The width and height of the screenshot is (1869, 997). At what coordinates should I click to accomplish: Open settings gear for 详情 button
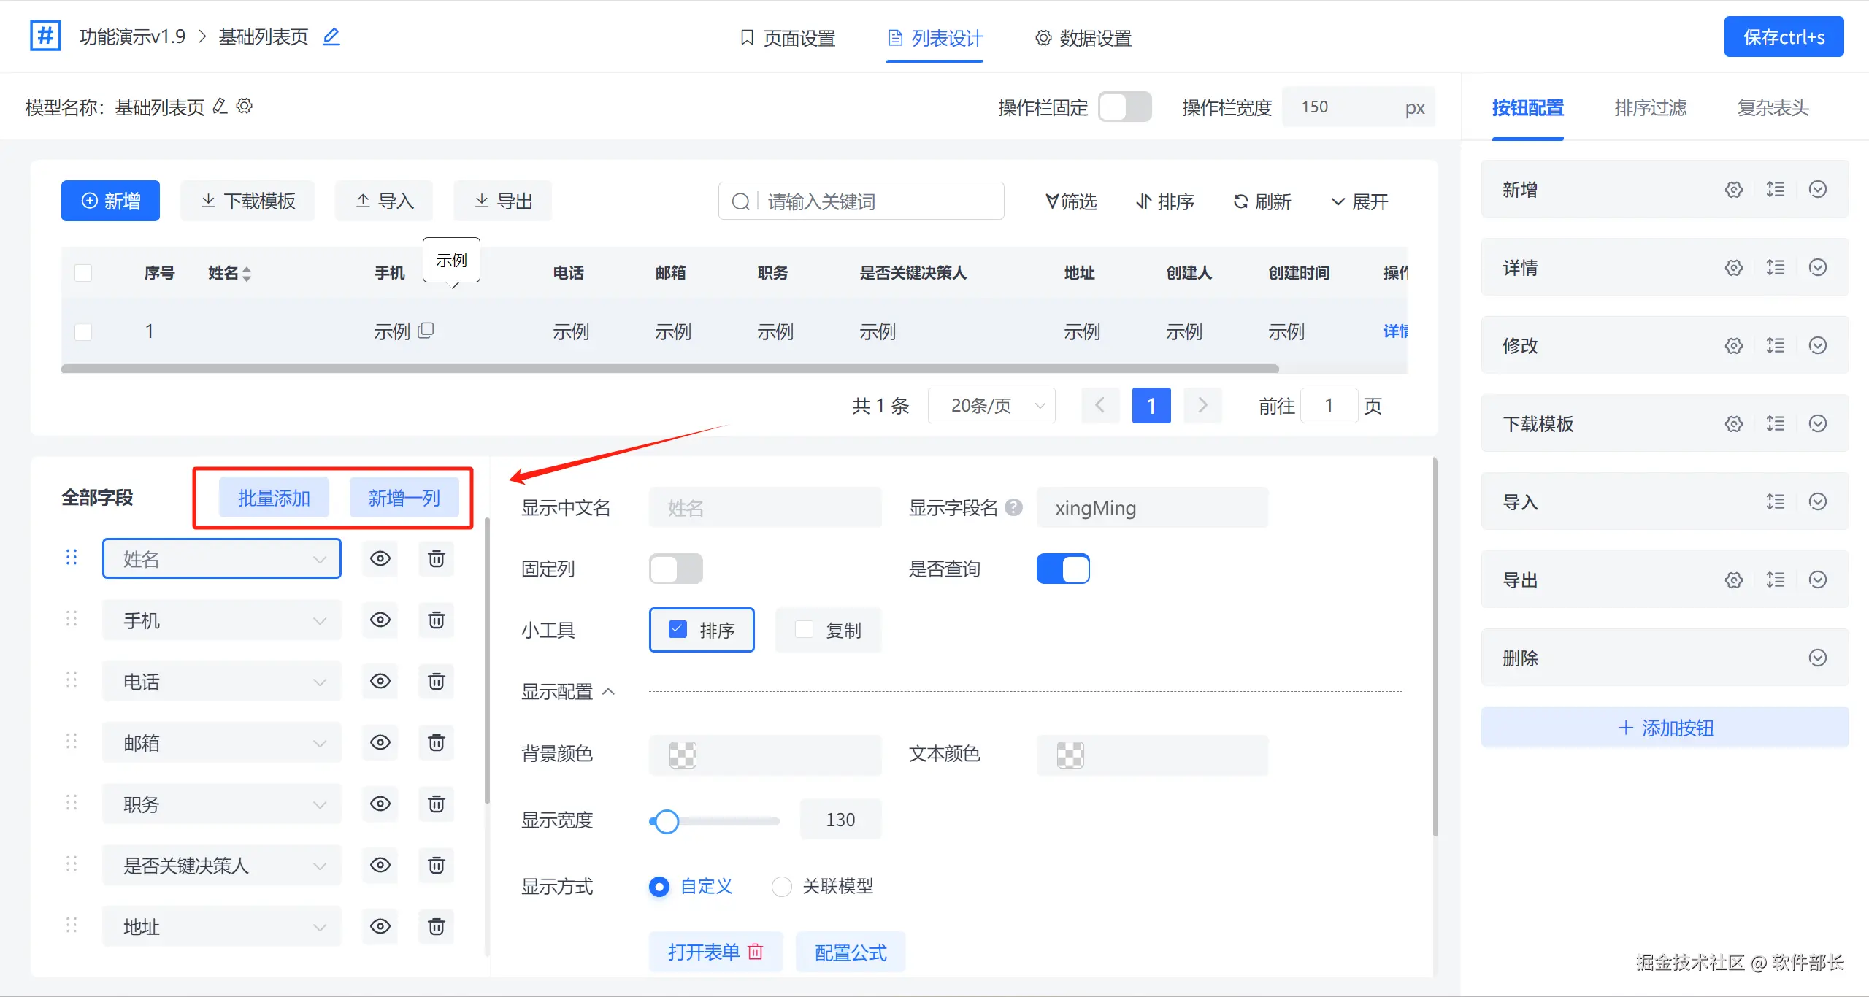1733,268
